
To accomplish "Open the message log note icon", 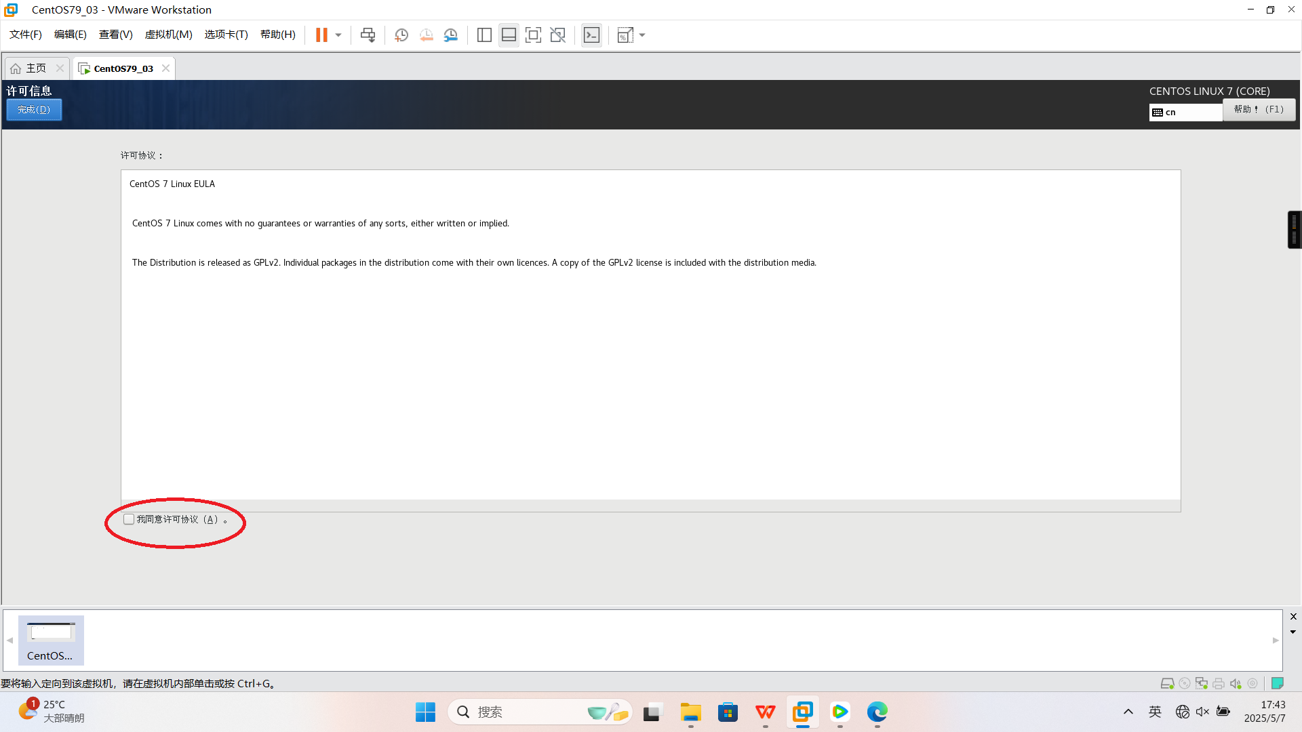I will 1278,683.
